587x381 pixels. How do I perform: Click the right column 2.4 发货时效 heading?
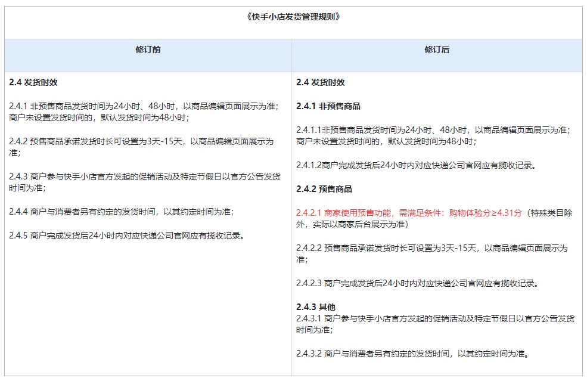click(x=321, y=82)
